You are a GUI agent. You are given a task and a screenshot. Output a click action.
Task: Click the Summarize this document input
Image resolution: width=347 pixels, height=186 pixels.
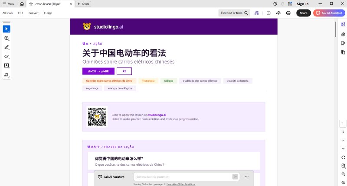pyautogui.click(x=183, y=177)
